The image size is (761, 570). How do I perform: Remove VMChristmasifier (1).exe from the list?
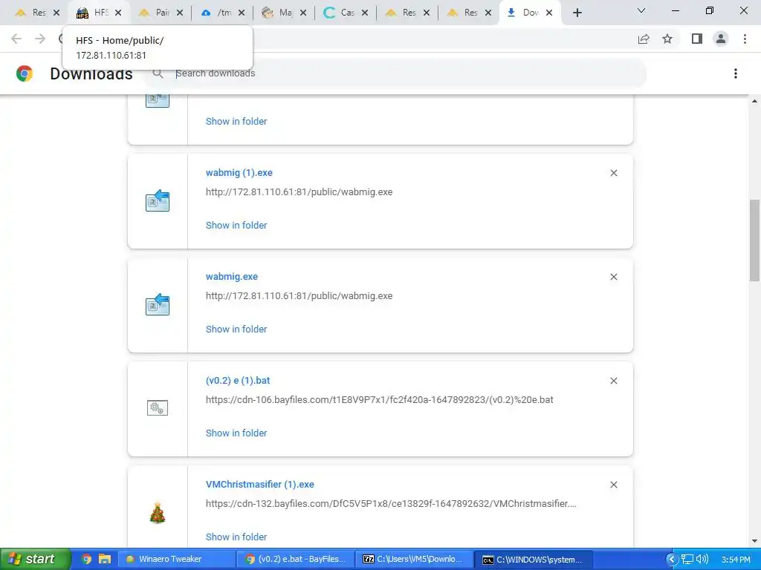coord(613,485)
